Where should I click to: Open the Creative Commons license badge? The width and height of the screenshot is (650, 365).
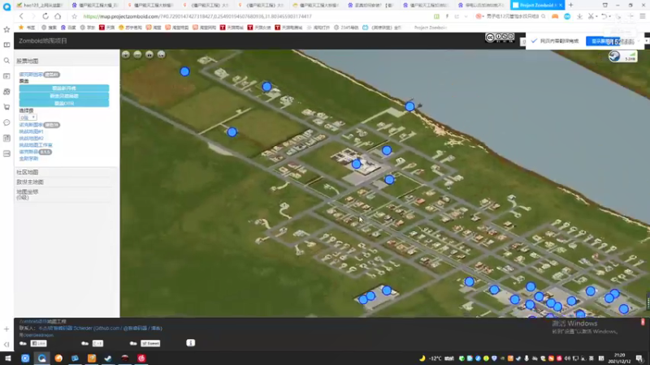(x=500, y=37)
